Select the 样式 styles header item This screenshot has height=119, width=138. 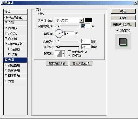(15, 12)
